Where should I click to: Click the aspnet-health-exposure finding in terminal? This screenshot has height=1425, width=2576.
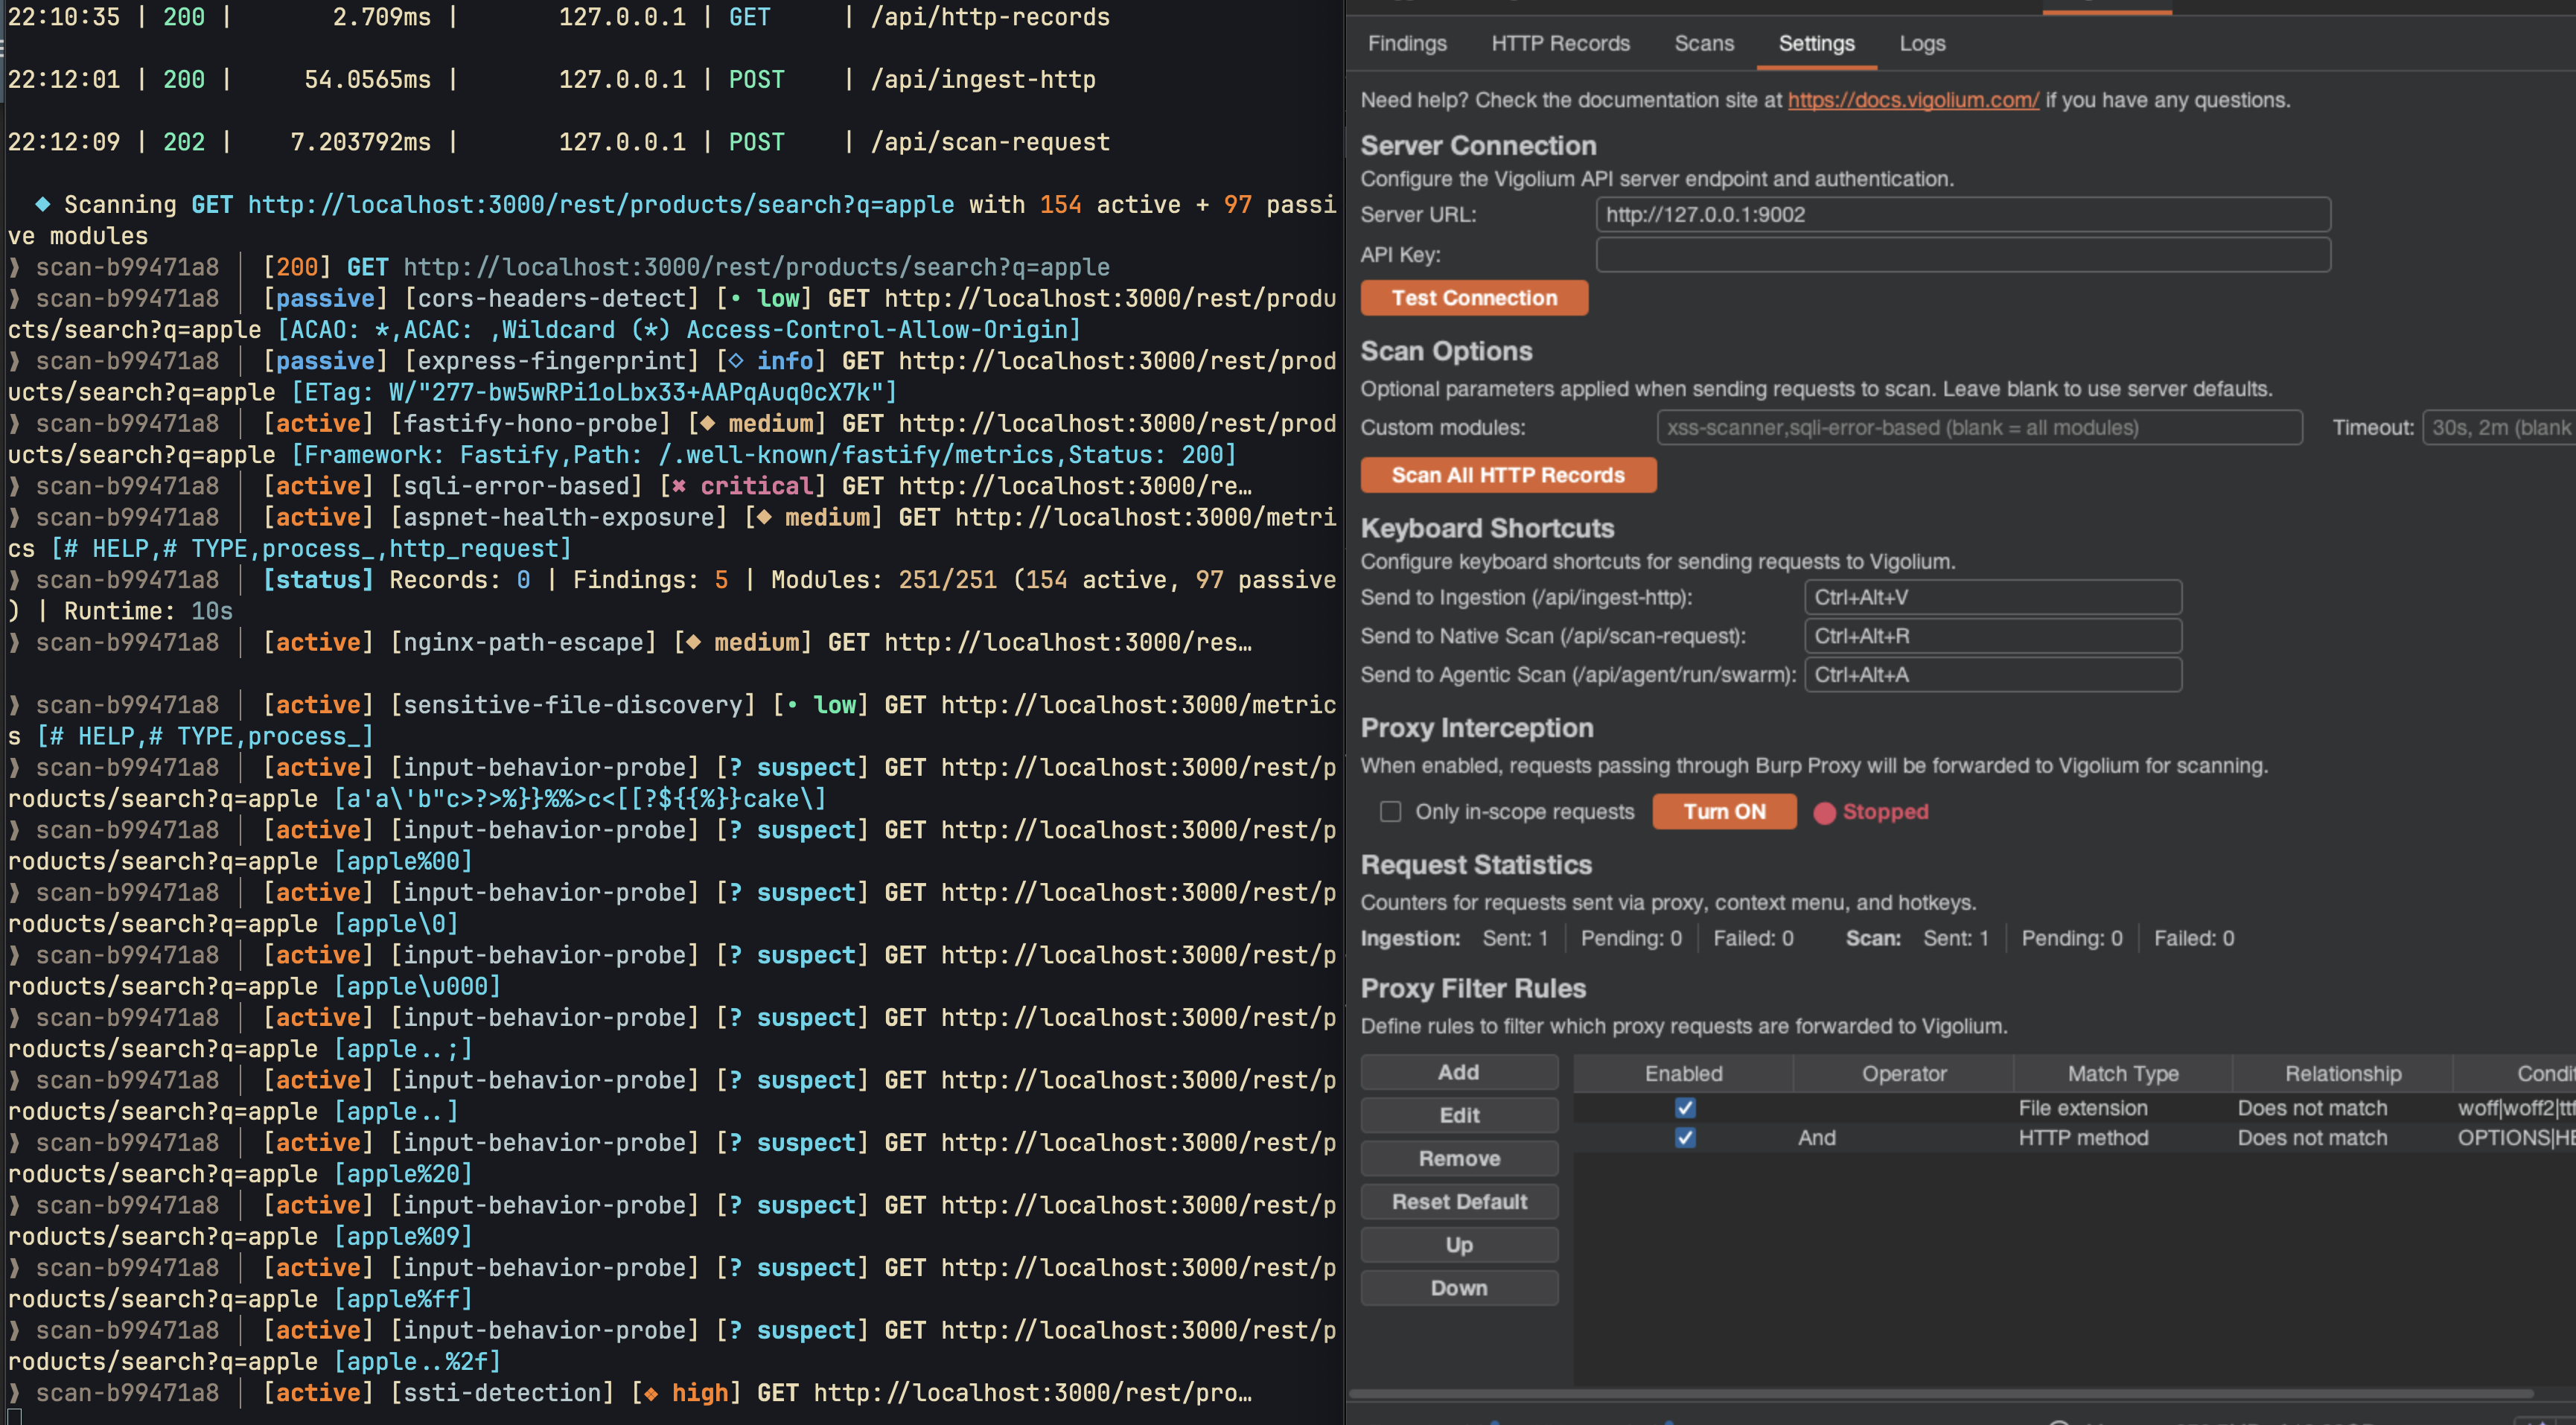coord(672,533)
